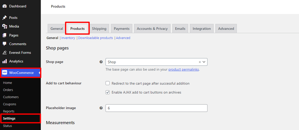This screenshot has width=299, height=130.
Task: Open the Advanced products subsection link
Action: tap(123, 38)
